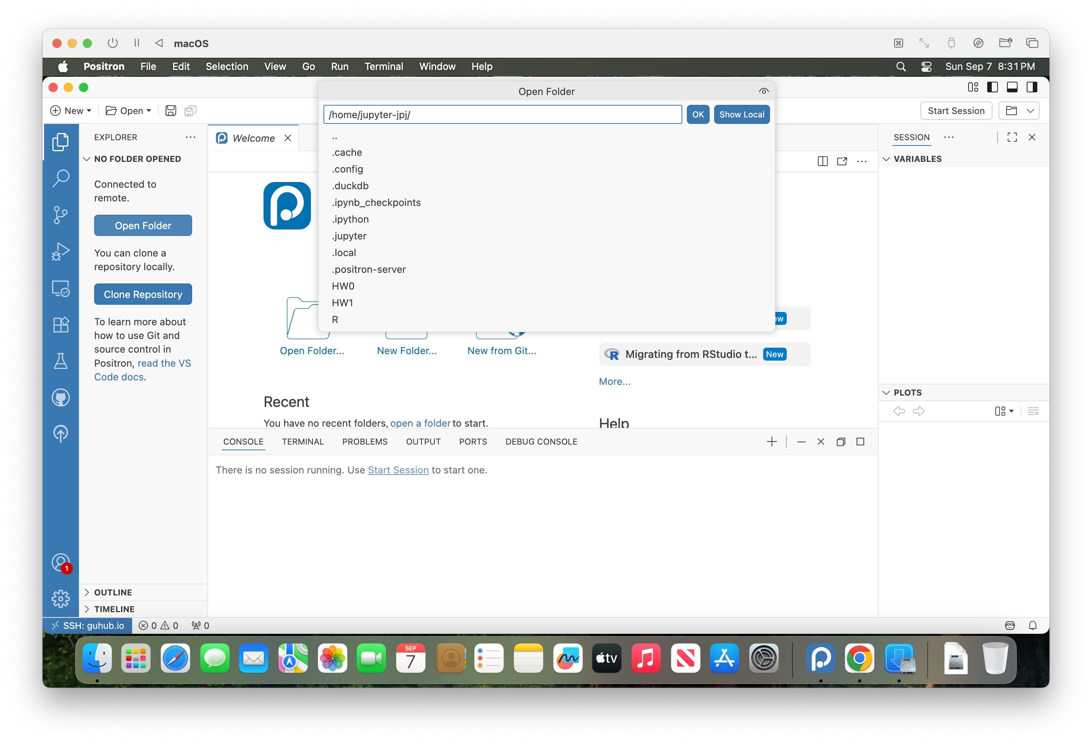
Task: Open the Search view in activity bar
Action: click(x=61, y=178)
